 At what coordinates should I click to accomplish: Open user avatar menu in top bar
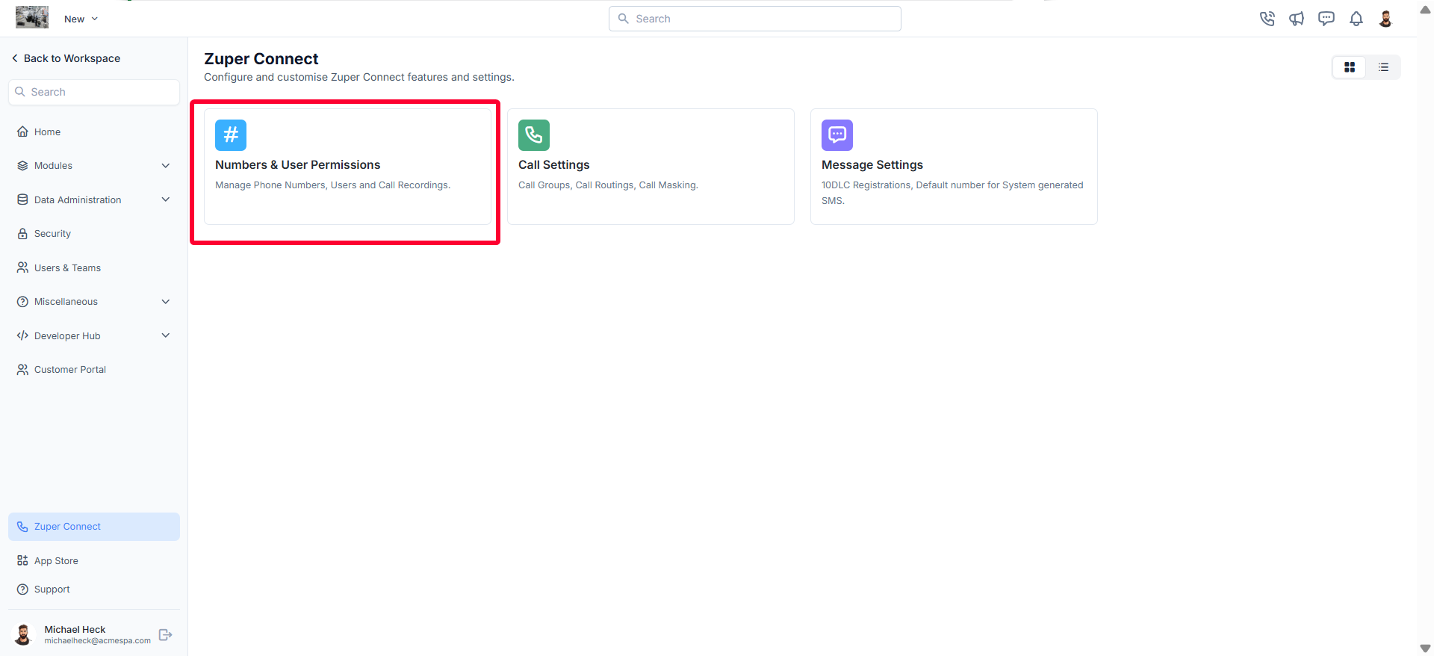(x=1385, y=19)
